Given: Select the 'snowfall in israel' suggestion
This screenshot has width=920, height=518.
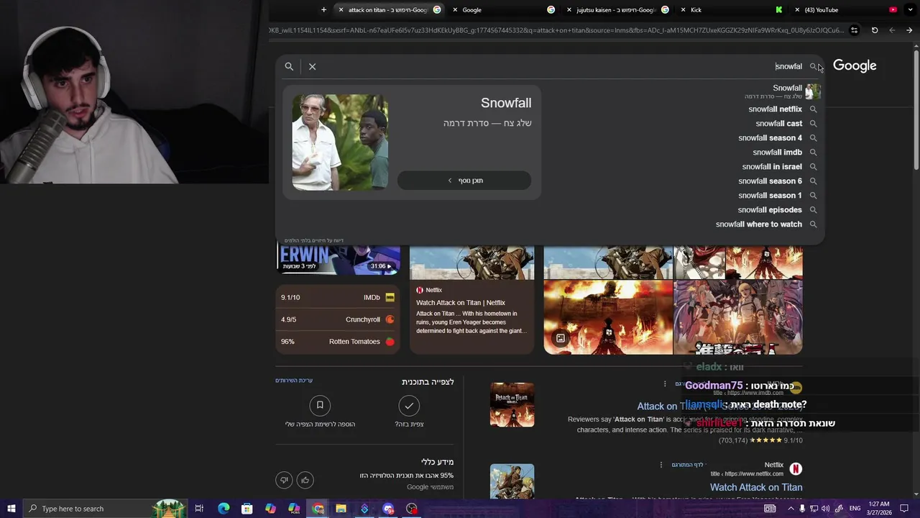Looking at the screenshot, I should (772, 167).
